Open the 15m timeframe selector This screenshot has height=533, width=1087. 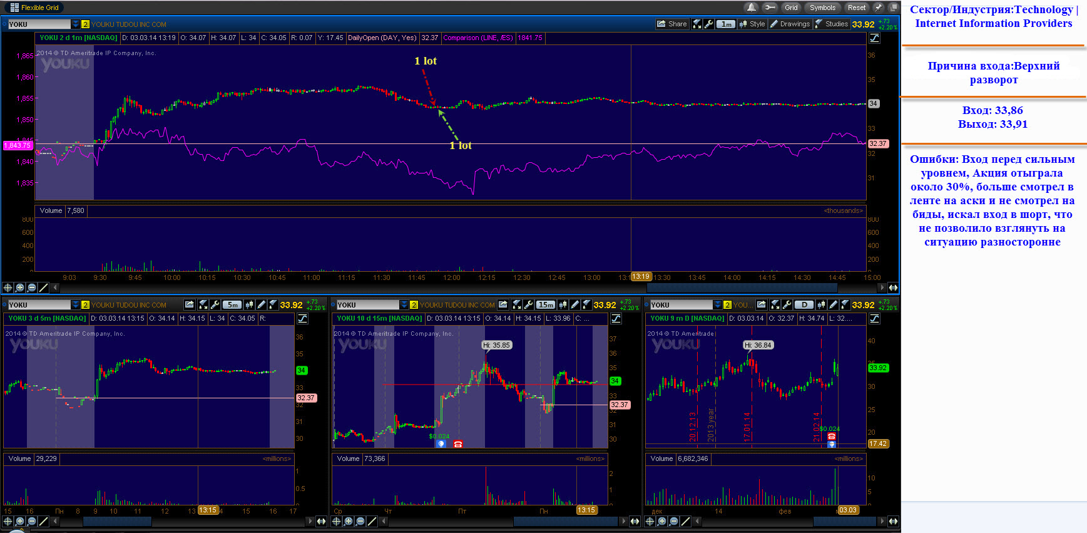click(x=546, y=304)
